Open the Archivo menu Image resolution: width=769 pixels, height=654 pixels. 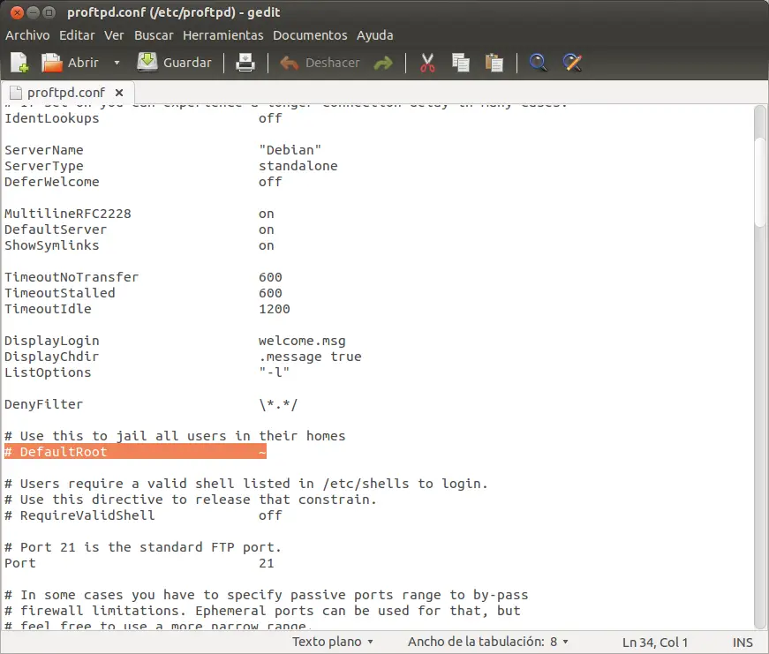(27, 35)
